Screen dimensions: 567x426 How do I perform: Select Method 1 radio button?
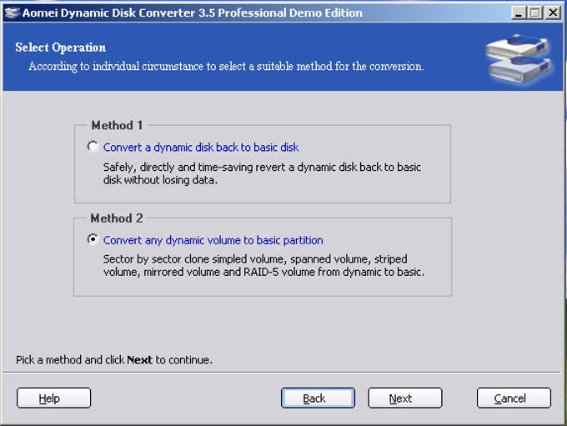coord(93,147)
